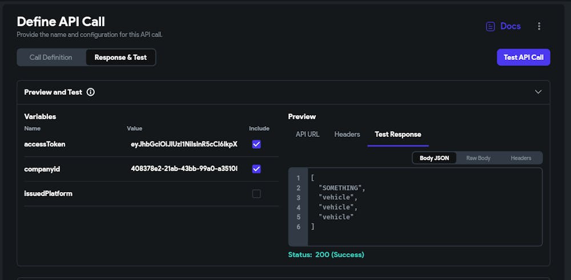
Task: Click the Test API Call button
Action: (523, 58)
